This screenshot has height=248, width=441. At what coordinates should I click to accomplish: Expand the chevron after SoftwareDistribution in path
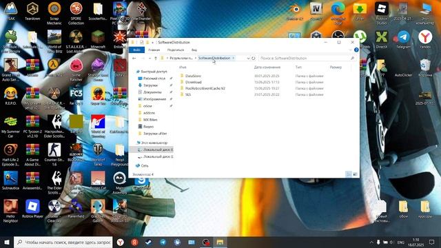[233, 58]
